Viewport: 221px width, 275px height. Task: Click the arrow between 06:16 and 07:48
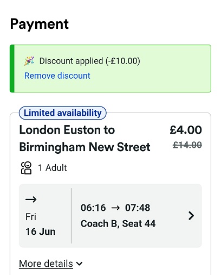[x=115, y=208]
